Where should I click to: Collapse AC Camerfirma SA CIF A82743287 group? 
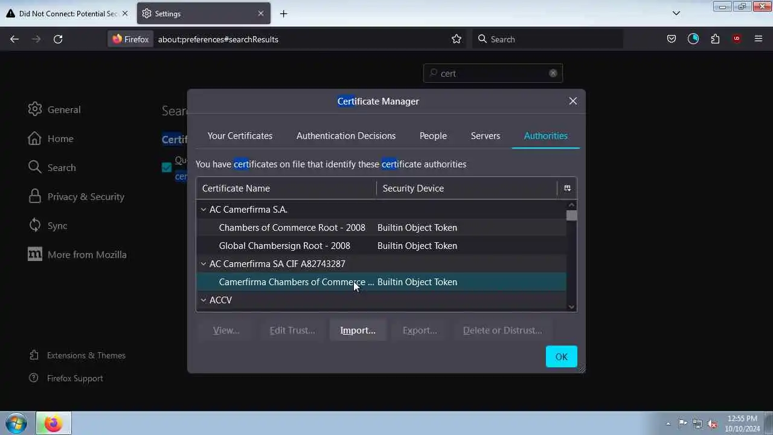[x=204, y=264]
